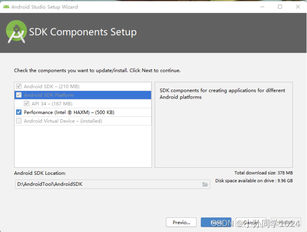Click the Android Studio logo in header
This screenshot has height=232, width=307.
16,31
